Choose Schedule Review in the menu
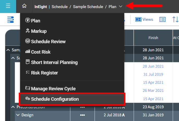179x121 pixels. 48,41
